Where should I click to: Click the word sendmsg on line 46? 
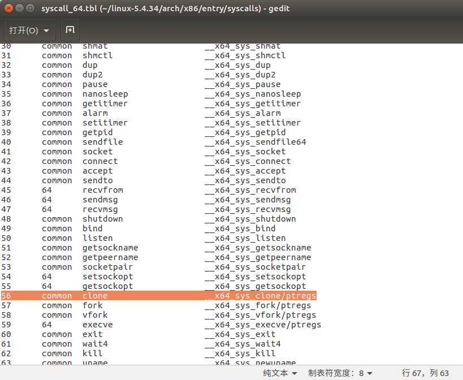tap(100, 200)
